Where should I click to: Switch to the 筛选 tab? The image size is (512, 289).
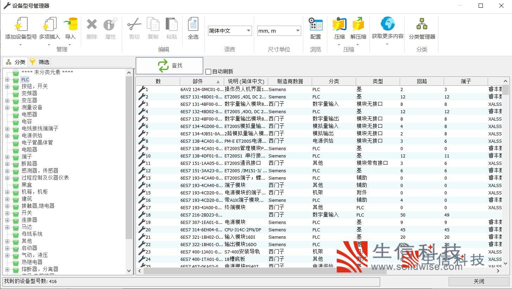point(39,62)
